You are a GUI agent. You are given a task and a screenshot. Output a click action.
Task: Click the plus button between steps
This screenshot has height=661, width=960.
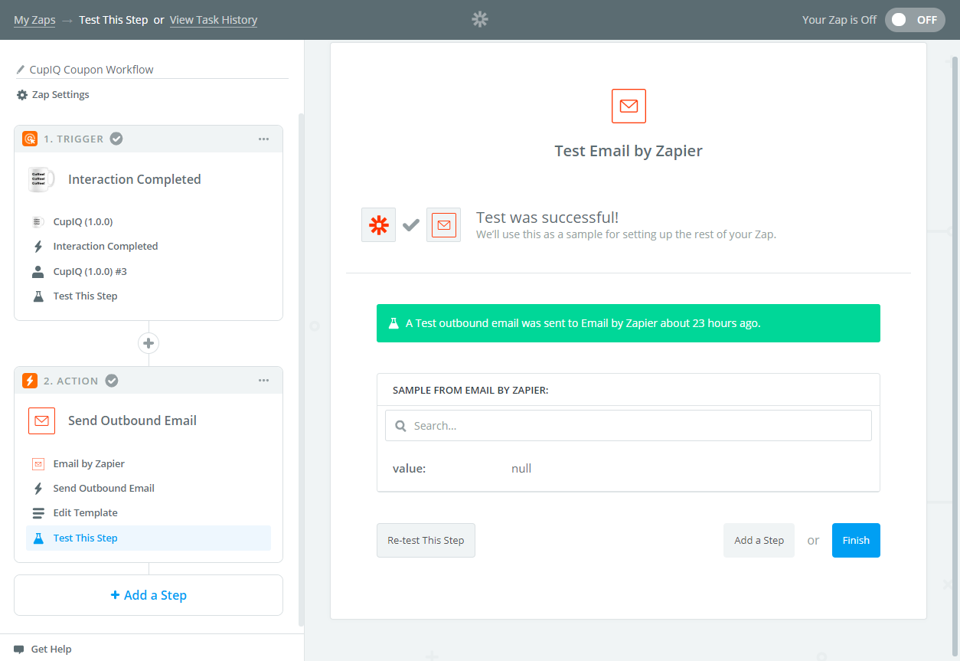149,342
